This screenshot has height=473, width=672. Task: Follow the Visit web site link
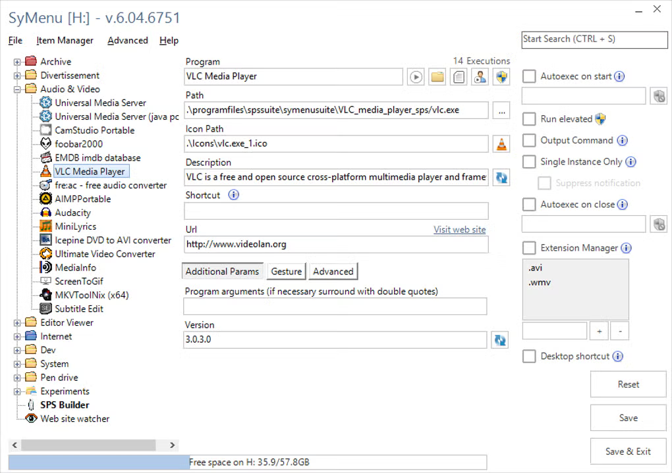point(459,230)
